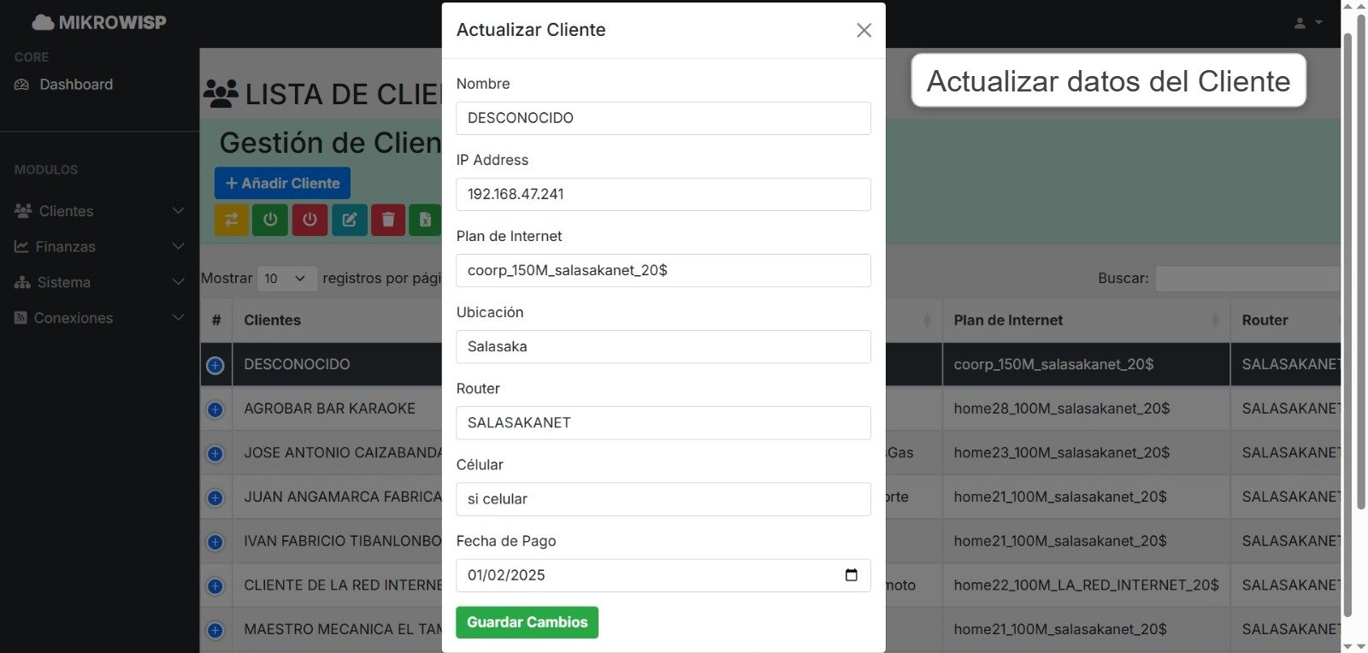
Task: Expand the DESCONOCIDO row plus toggle
Action: point(215,366)
